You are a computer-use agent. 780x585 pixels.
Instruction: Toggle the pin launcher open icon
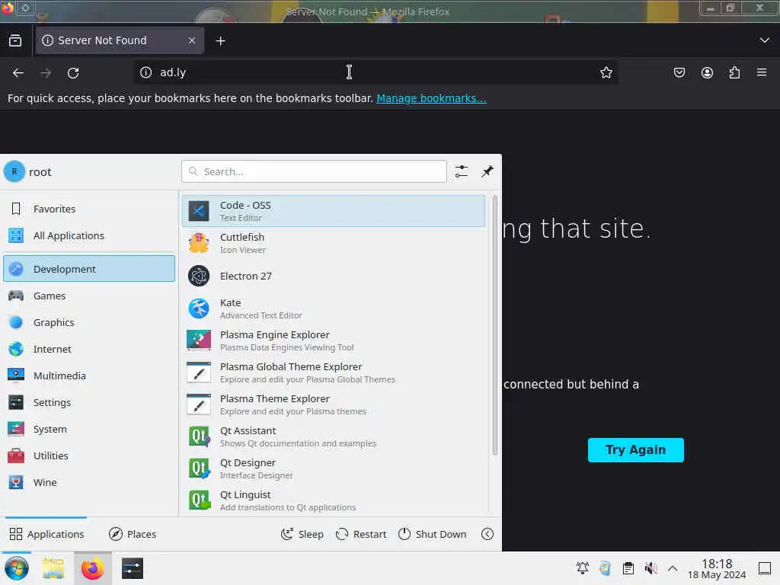(x=487, y=171)
